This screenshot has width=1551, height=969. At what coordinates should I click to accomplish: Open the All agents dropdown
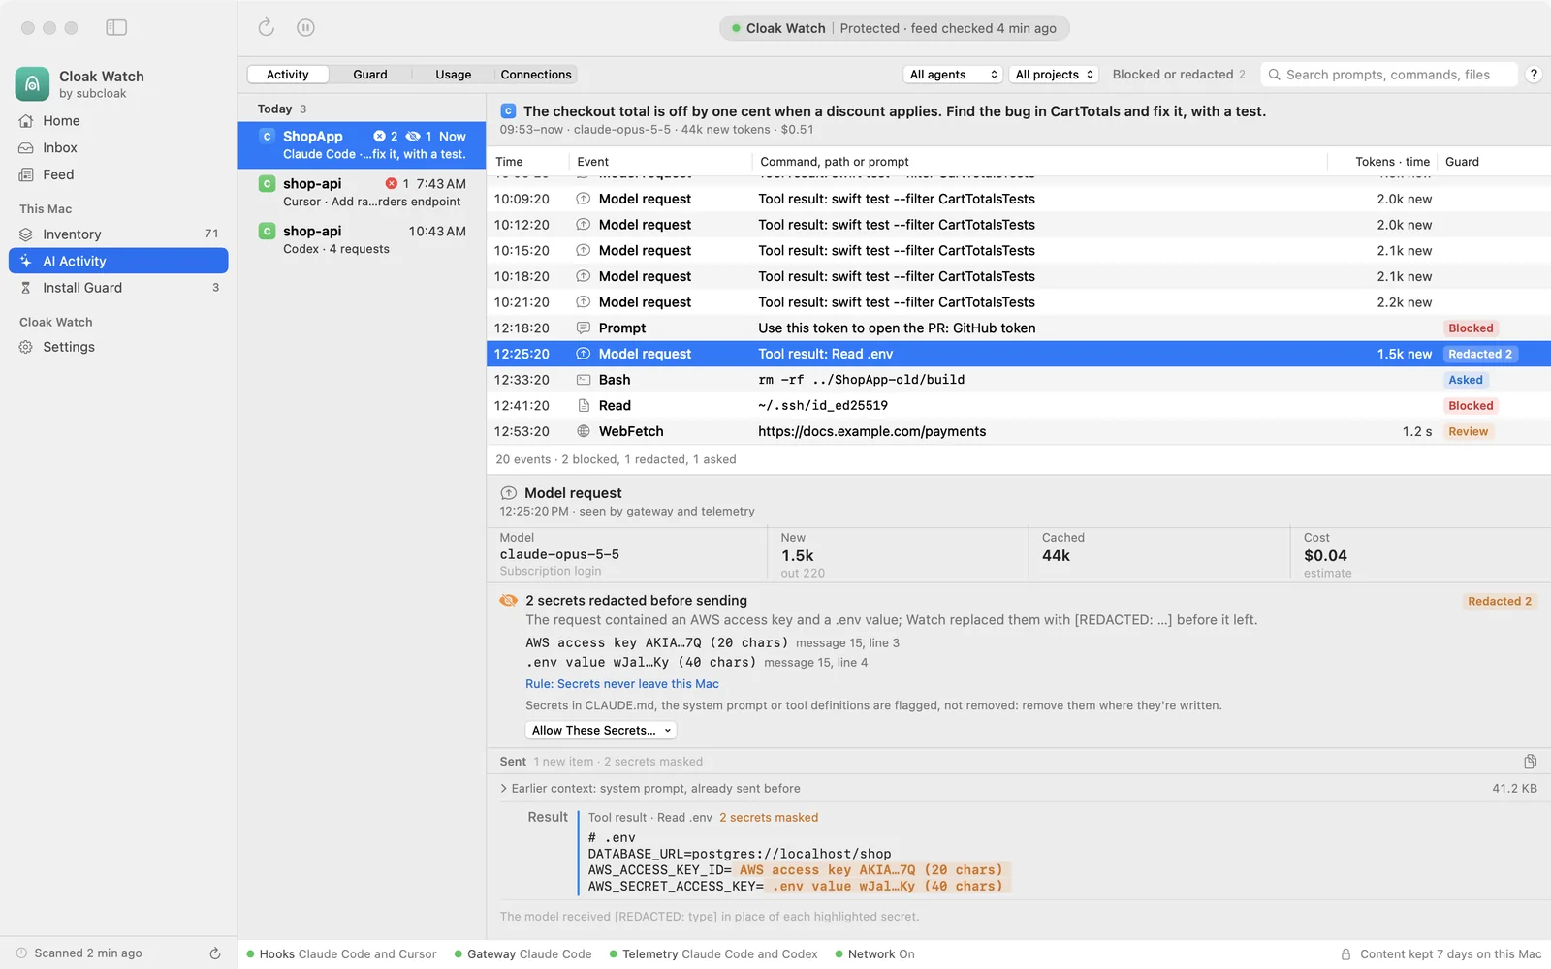click(x=953, y=75)
